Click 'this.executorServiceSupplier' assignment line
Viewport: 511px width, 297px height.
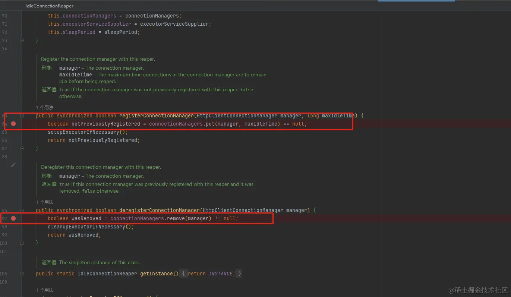[129, 24]
